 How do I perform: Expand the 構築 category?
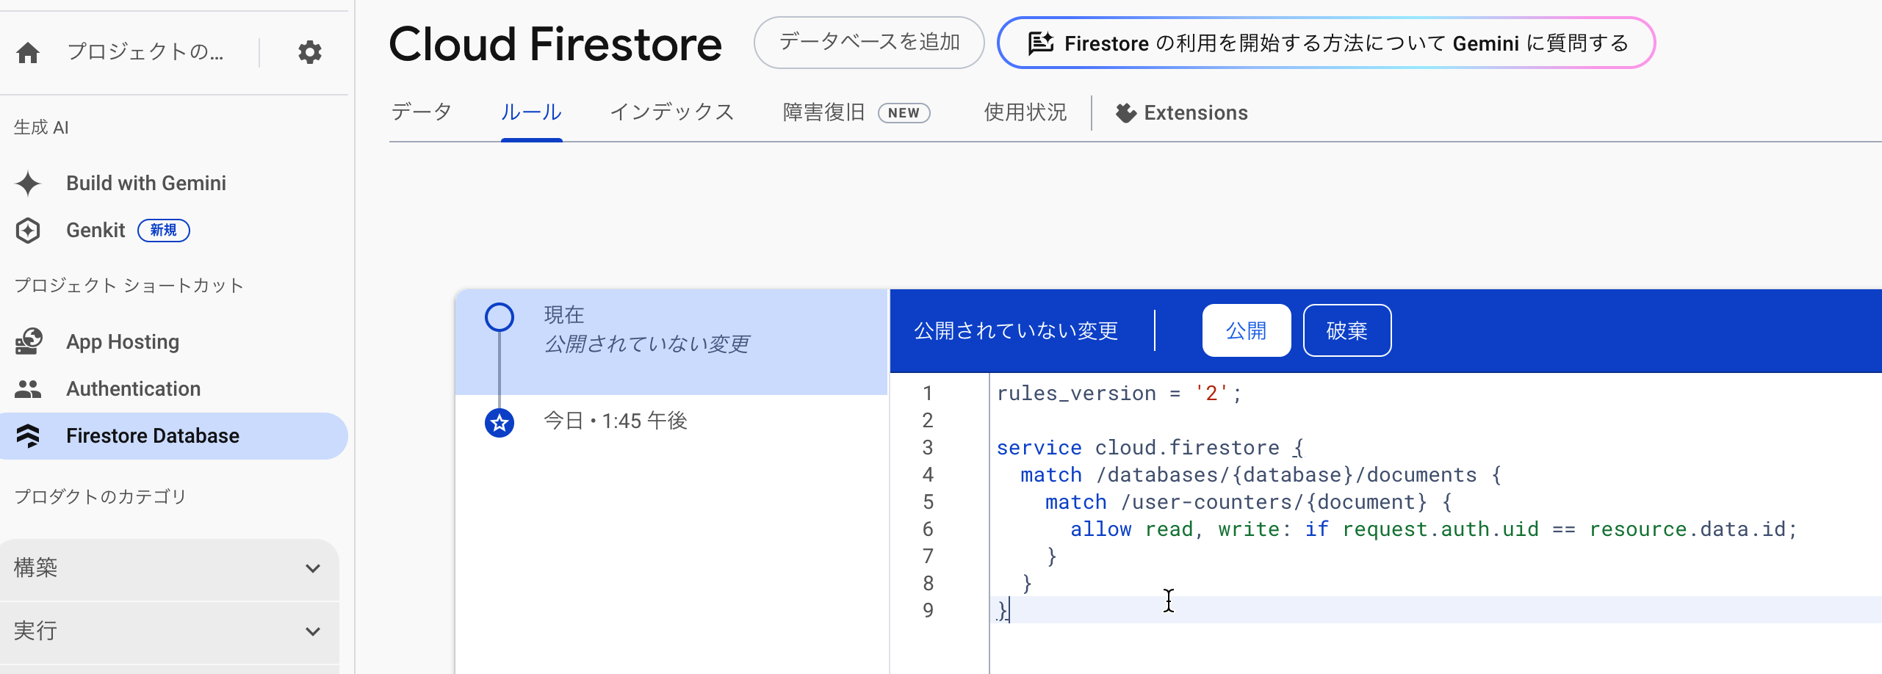point(170,568)
